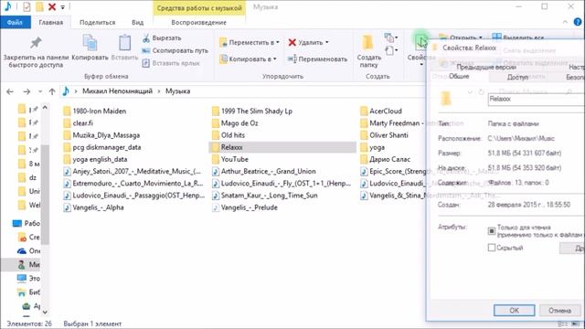The height and width of the screenshot is (329, 585).
Task: Select the yoga folder
Action: pyautogui.click(x=372, y=147)
